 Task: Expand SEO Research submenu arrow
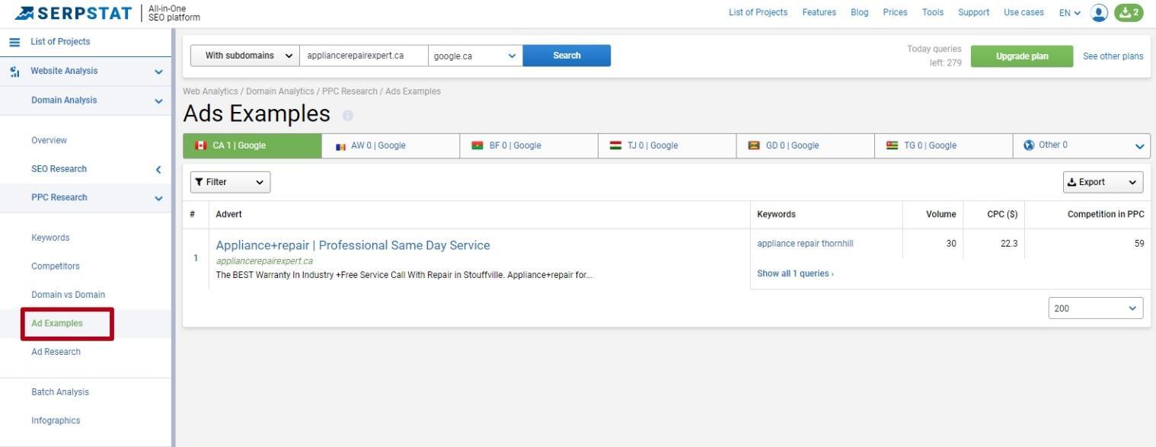coord(158,169)
